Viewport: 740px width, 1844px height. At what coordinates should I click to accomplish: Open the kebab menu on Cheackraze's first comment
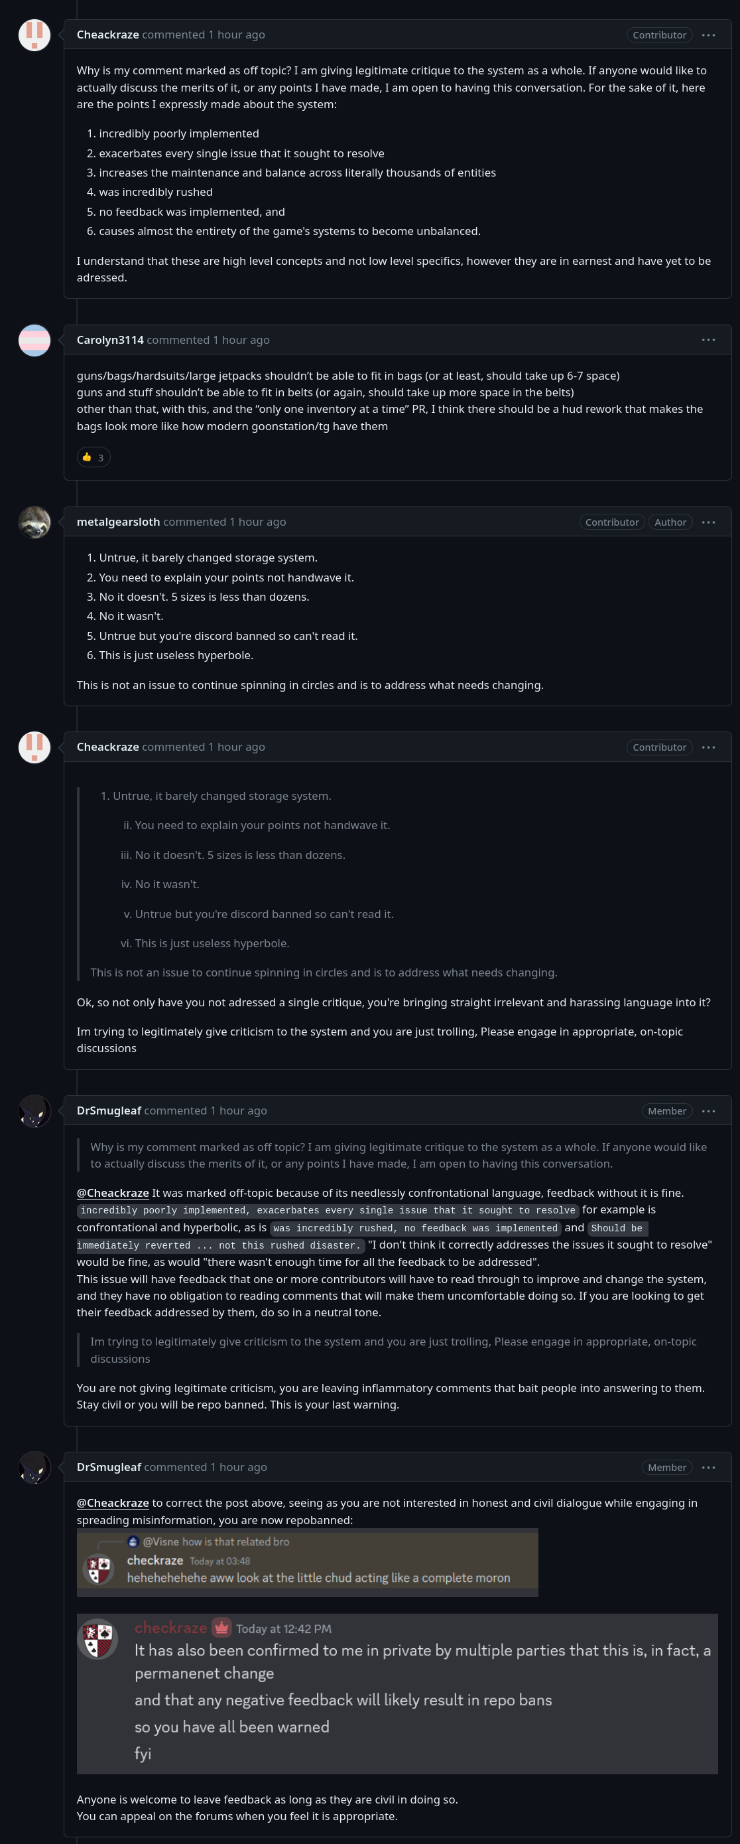pos(709,35)
